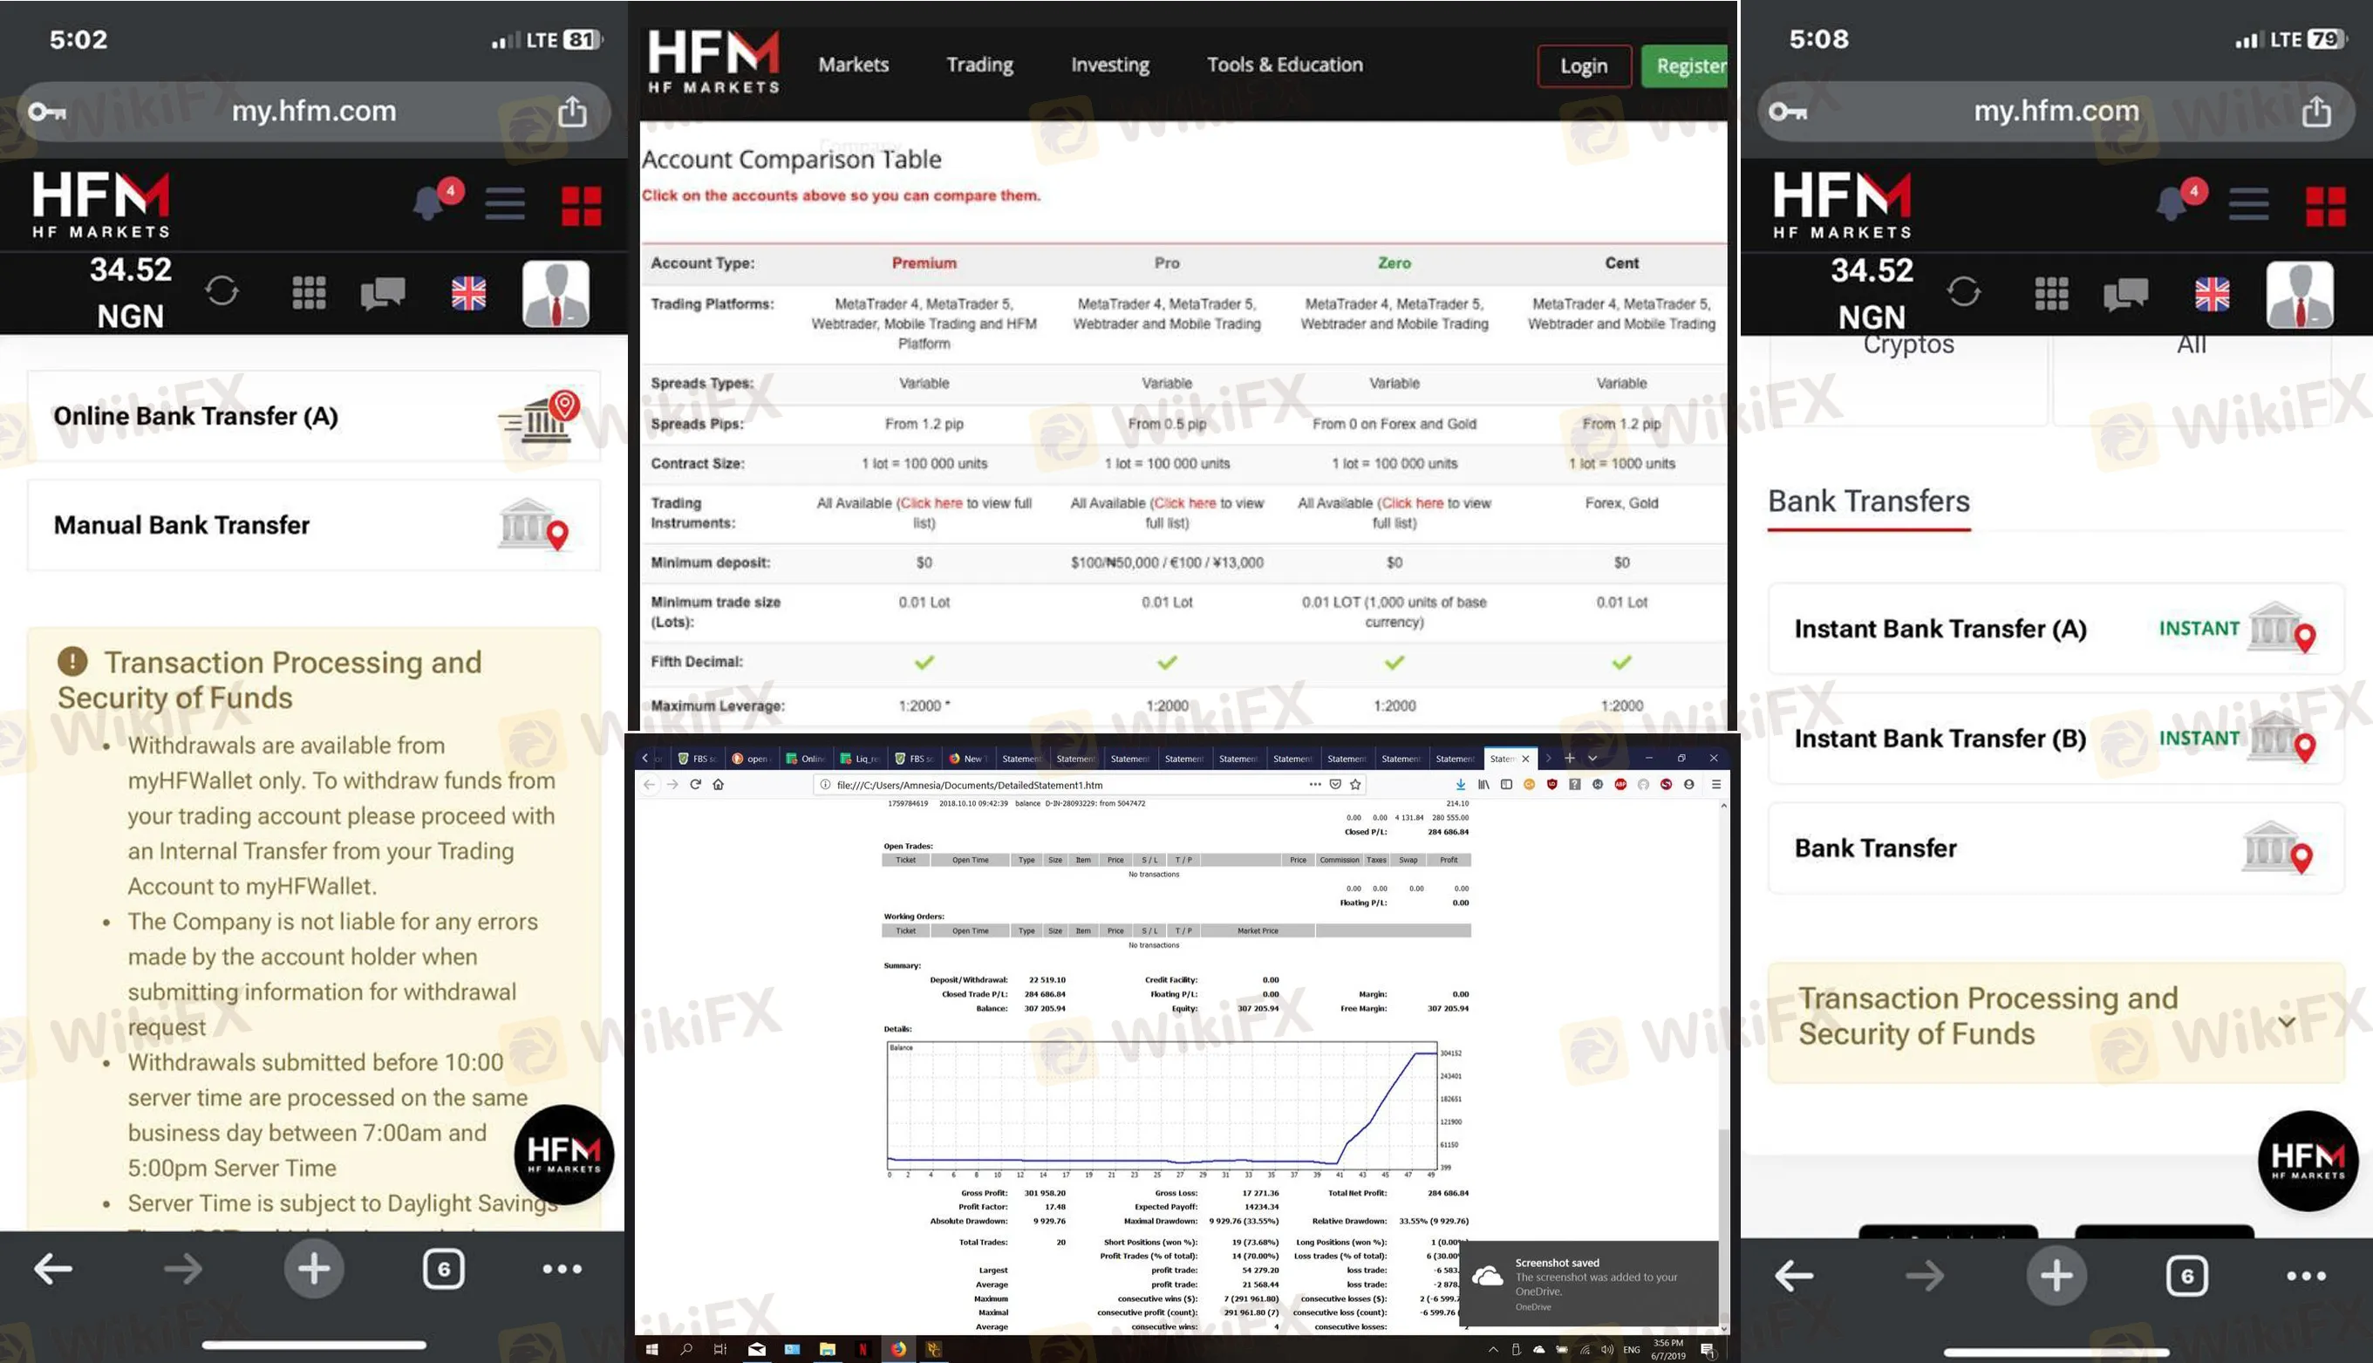2373x1363 pixels.
Task: Click the red grid icon in right phone header
Action: [2325, 206]
